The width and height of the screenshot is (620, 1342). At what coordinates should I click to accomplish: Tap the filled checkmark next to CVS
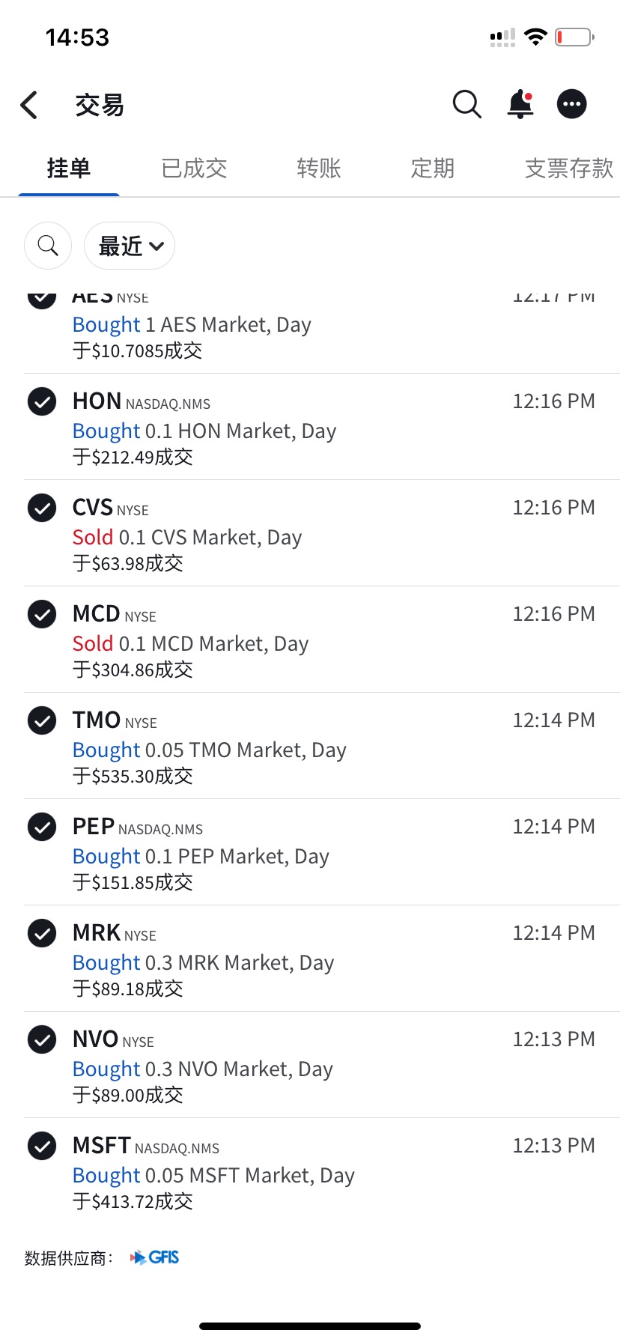42,508
